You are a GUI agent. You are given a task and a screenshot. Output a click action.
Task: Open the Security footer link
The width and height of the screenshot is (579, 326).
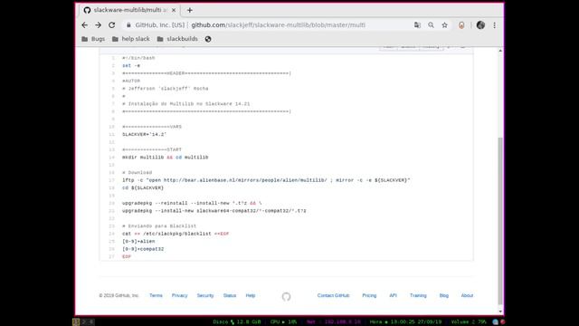[205, 296]
